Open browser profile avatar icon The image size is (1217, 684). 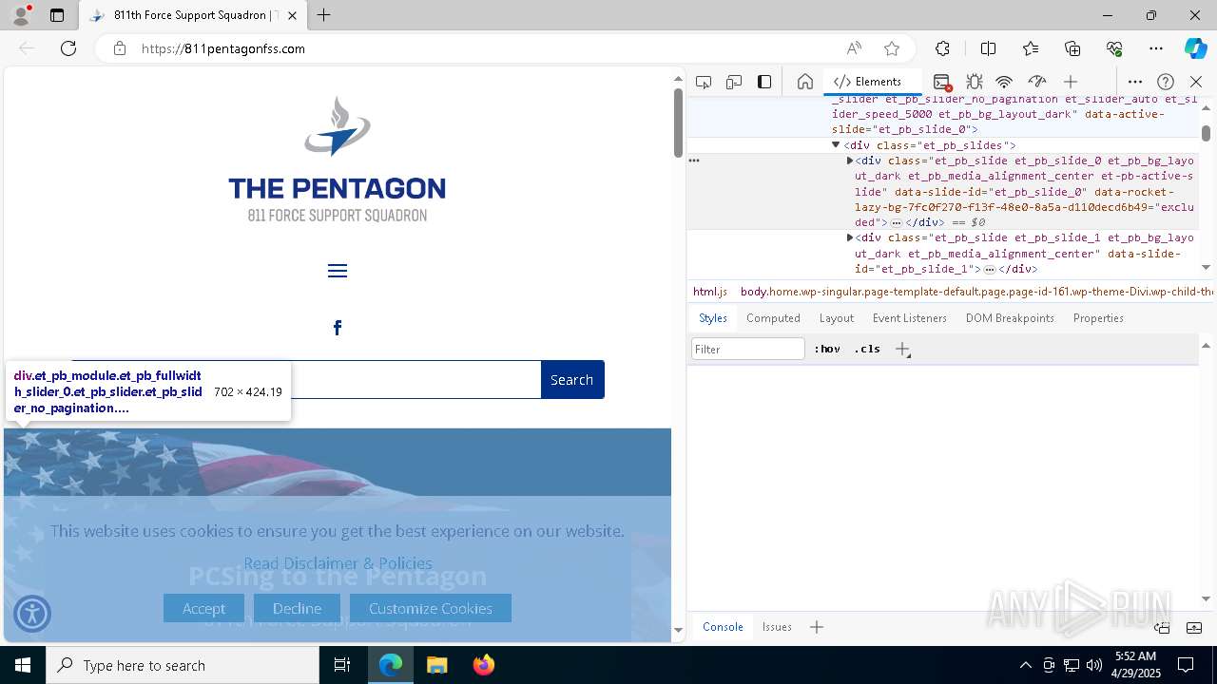click(x=21, y=15)
